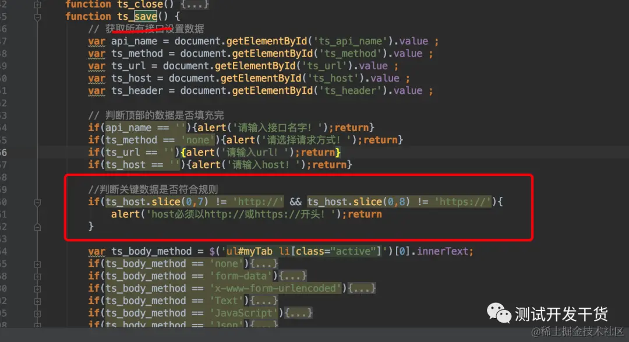
Task: Click the return keyword after url alert
Action: click(318, 153)
